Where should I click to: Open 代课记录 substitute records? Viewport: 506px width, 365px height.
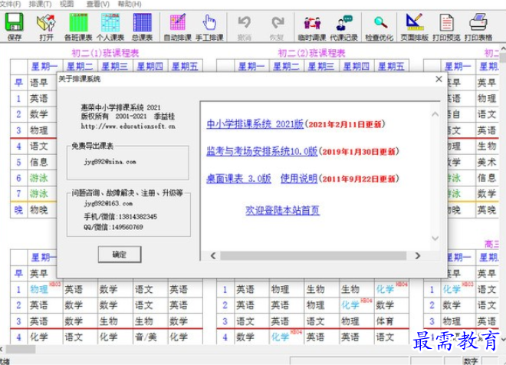(344, 27)
